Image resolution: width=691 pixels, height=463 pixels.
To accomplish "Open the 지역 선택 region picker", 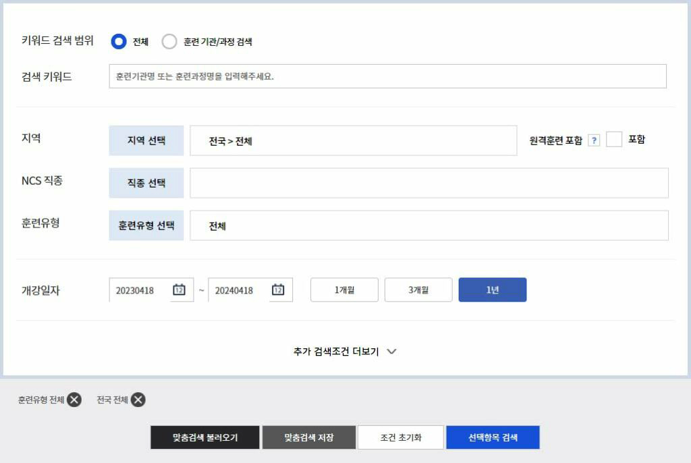I will [x=146, y=140].
